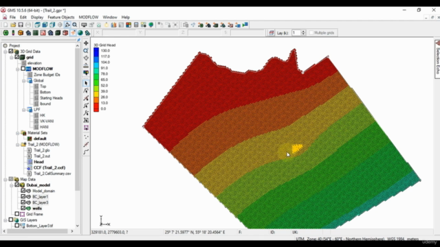The width and height of the screenshot is (440, 247).
Task: Select the Map module star icon
Action: coord(73,33)
